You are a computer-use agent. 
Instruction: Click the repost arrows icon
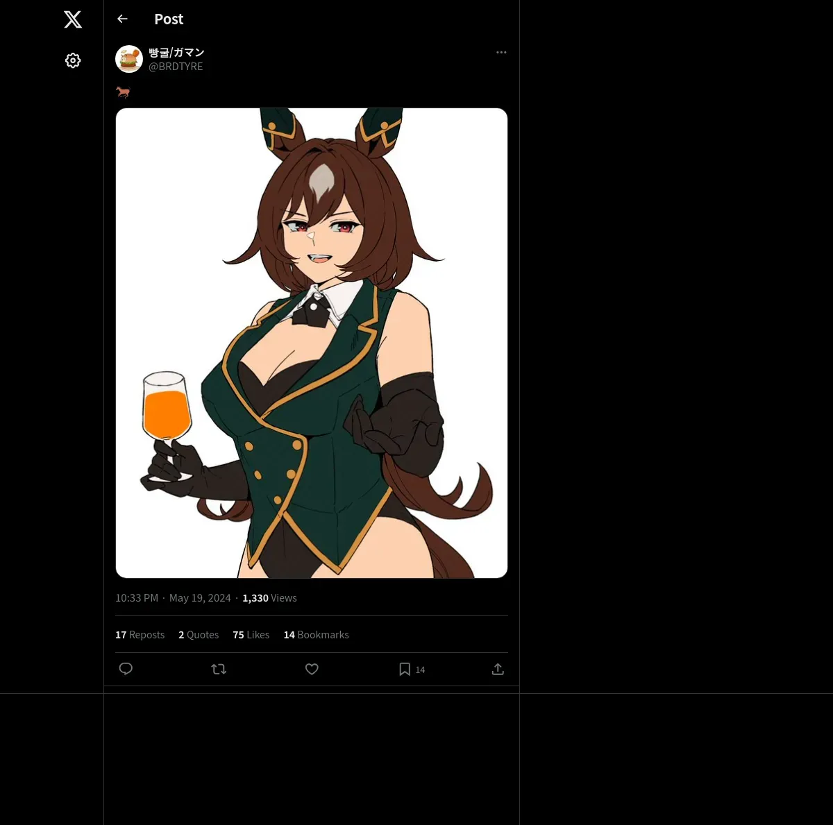pyautogui.click(x=219, y=669)
